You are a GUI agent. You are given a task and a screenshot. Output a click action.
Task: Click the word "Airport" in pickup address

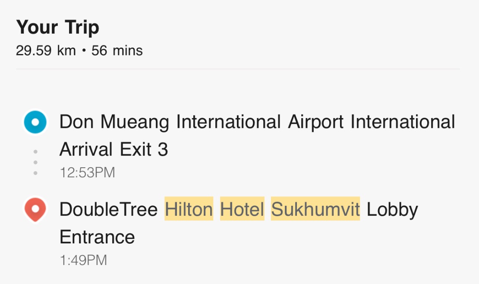click(x=315, y=122)
